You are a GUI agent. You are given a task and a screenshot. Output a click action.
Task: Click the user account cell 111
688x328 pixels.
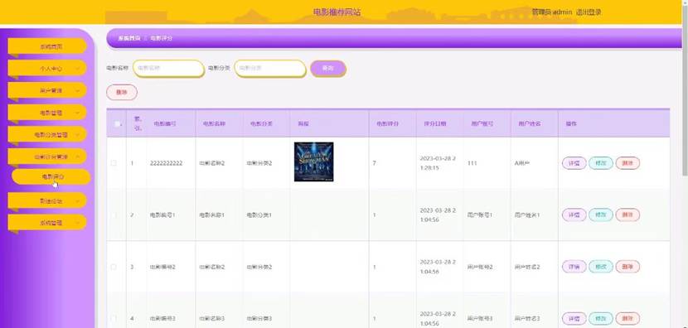[472, 163]
